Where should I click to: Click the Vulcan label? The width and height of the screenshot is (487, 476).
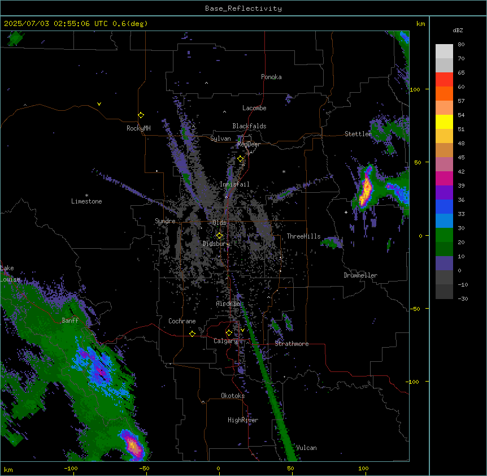(x=306, y=448)
